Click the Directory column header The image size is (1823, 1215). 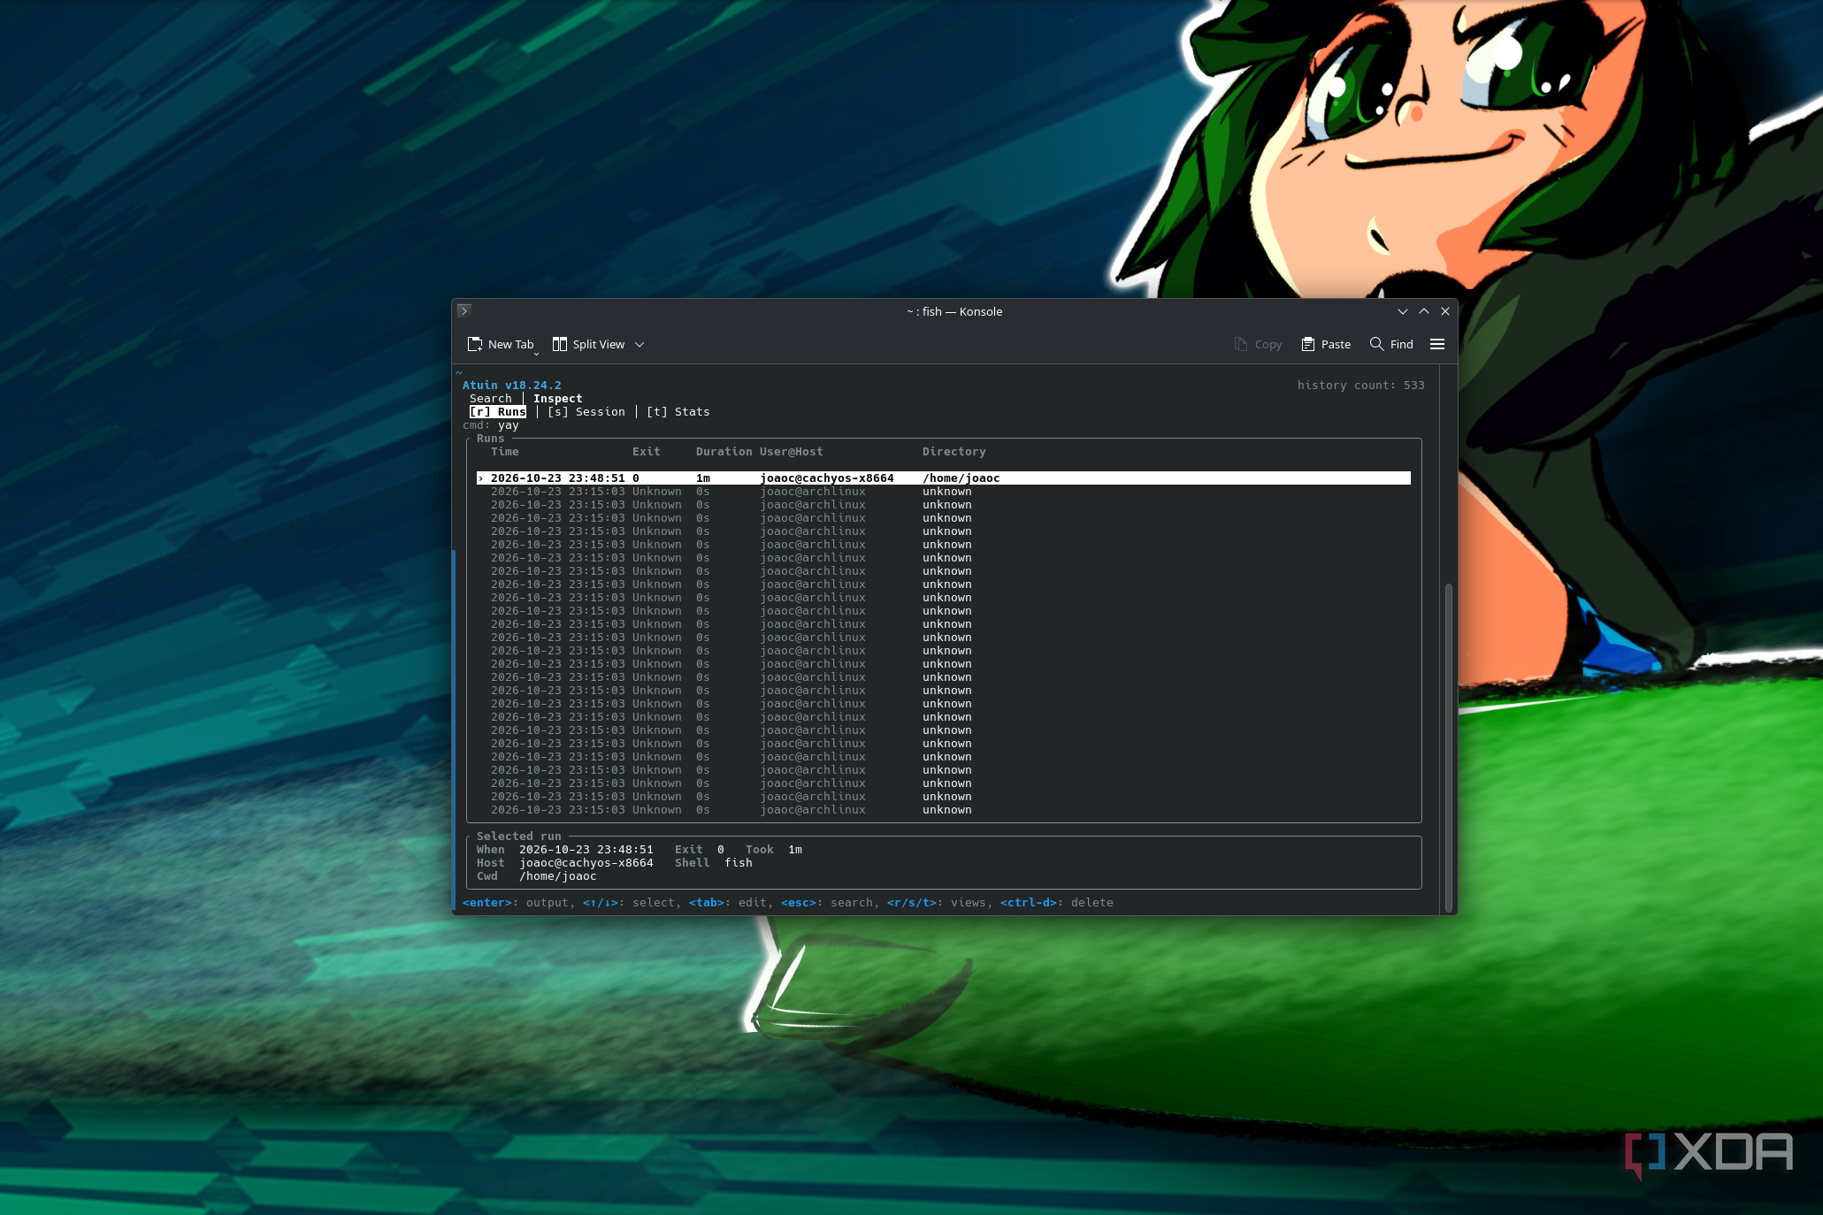coord(954,452)
